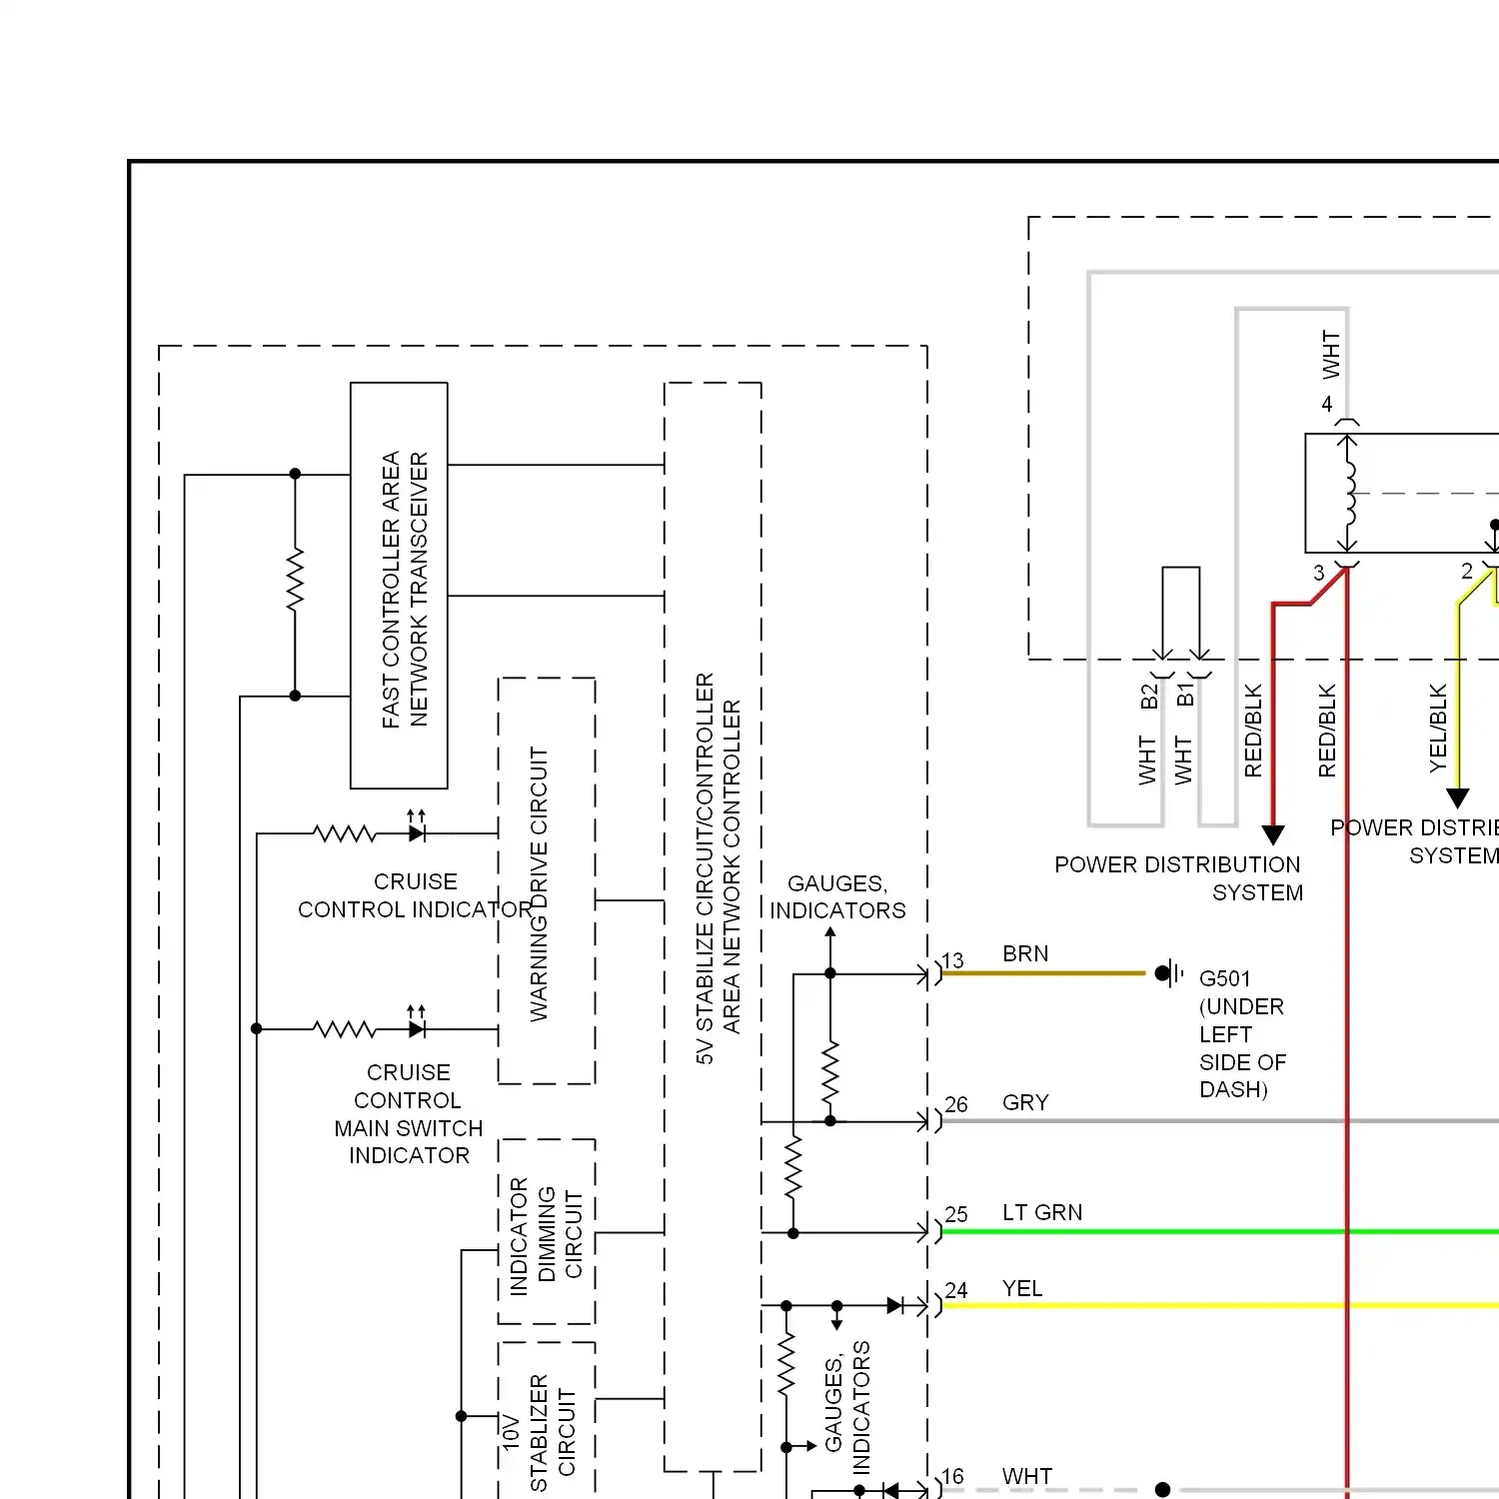Click the Warning Drive Circuit block

click(547, 880)
